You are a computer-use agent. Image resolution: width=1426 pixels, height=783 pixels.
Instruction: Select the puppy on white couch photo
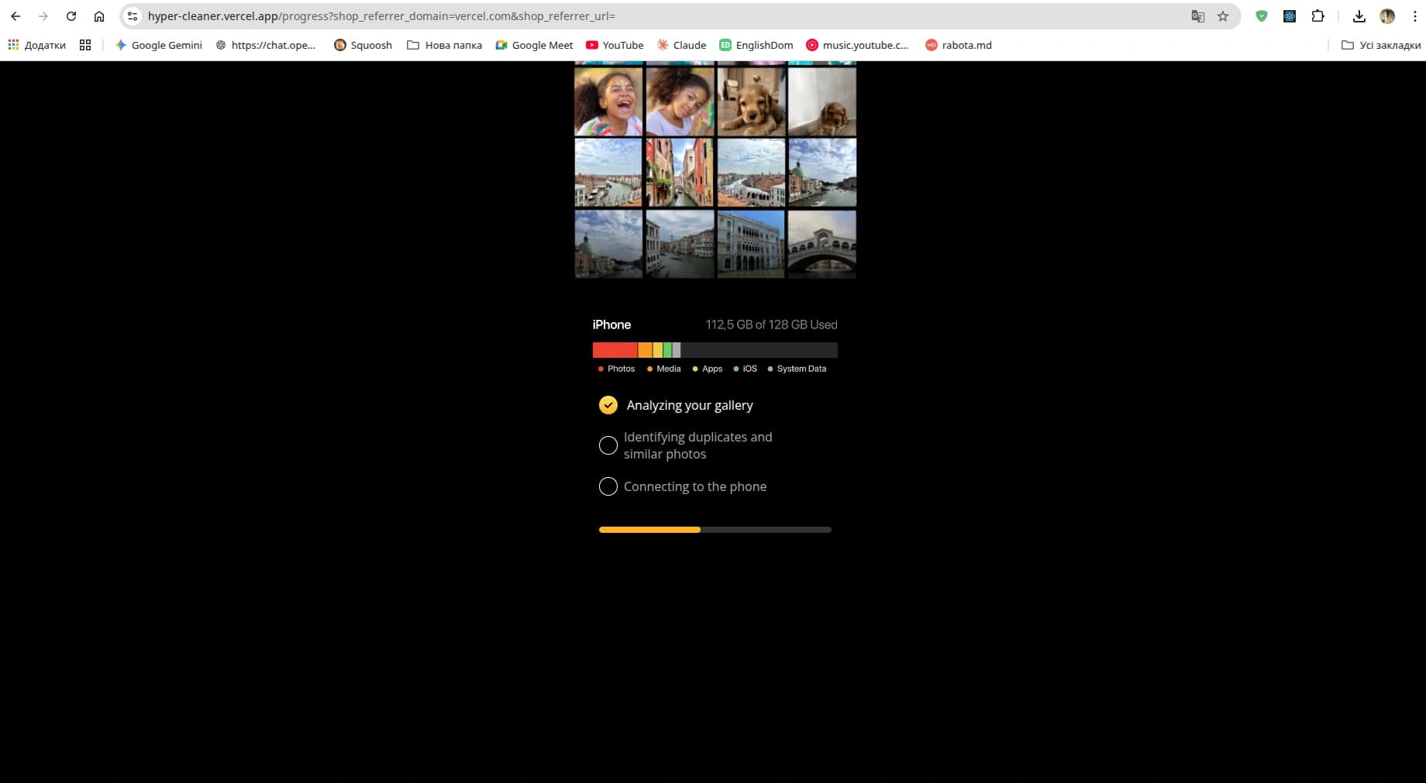822,101
